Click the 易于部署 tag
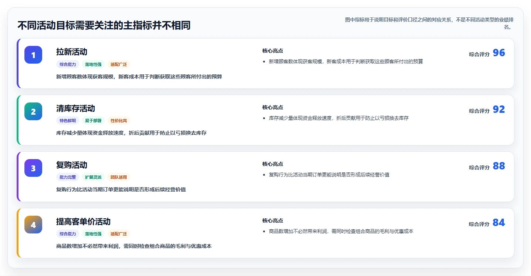Image resolution: width=531 pixels, height=276 pixels. point(93,121)
